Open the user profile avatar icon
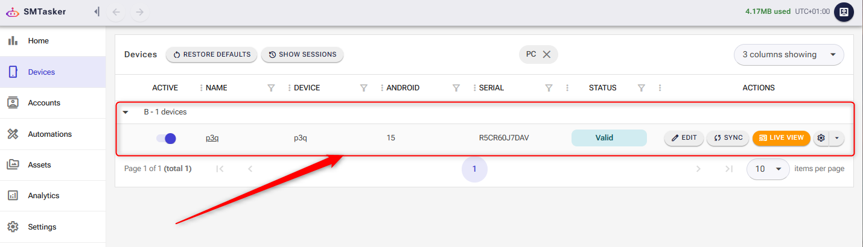 tap(844, 12)
